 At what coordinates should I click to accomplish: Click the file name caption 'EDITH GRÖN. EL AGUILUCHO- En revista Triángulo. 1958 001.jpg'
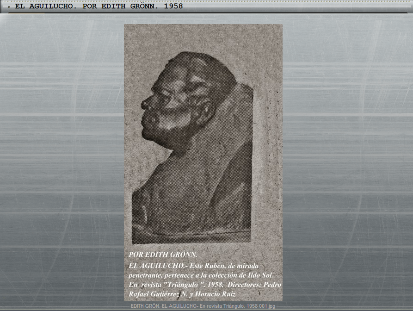203,306
